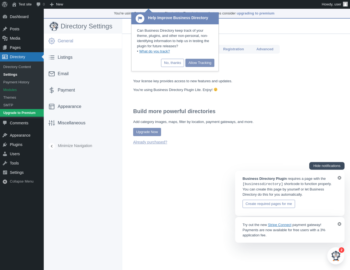Viewport: 350px width, 270px height.
Task: Click the Plugins plug icon
Action: [x=5, y=145]
